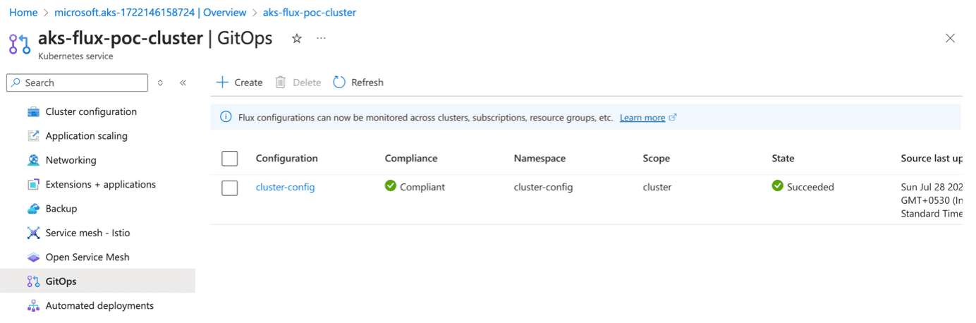
Task: Sort by the State column header
Action: pos(783,159)
